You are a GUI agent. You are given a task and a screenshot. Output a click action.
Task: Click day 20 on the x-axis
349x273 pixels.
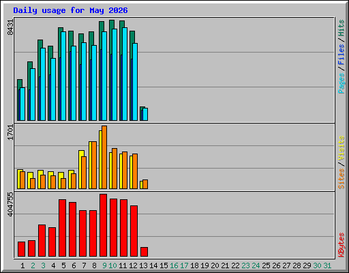tap(215, 265)
